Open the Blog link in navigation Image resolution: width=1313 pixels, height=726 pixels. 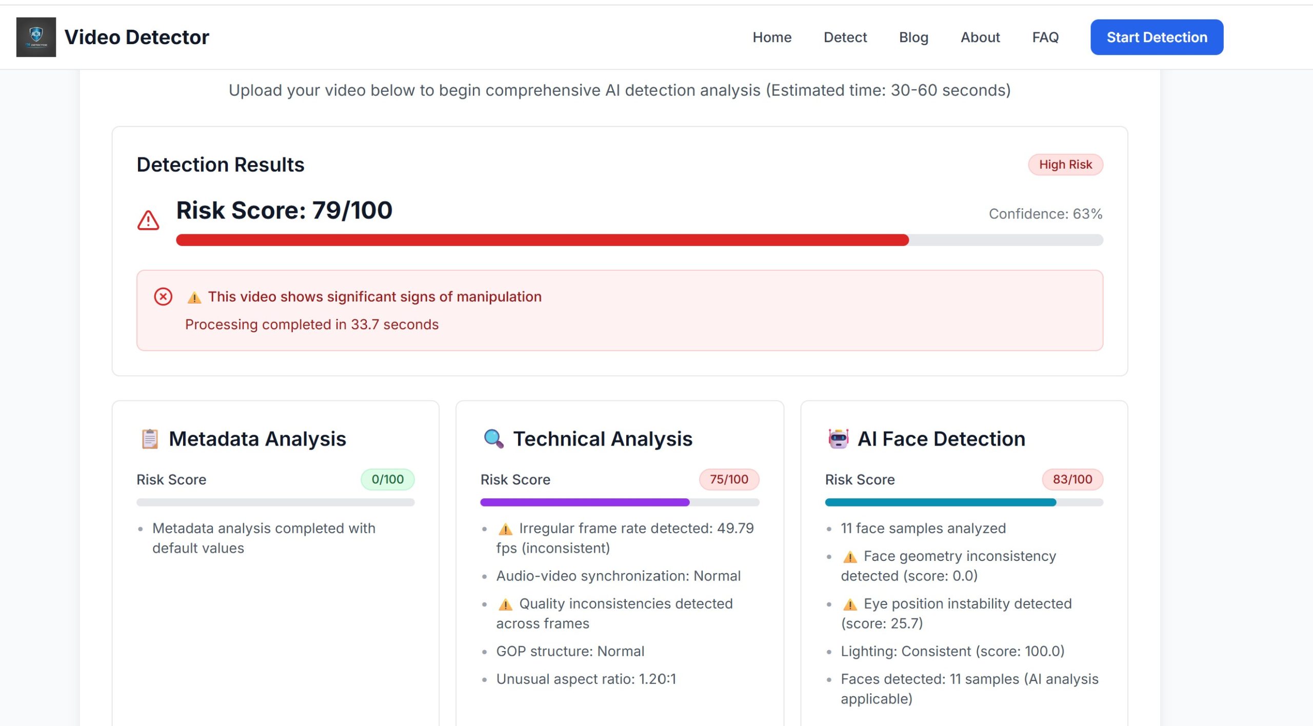913,37
